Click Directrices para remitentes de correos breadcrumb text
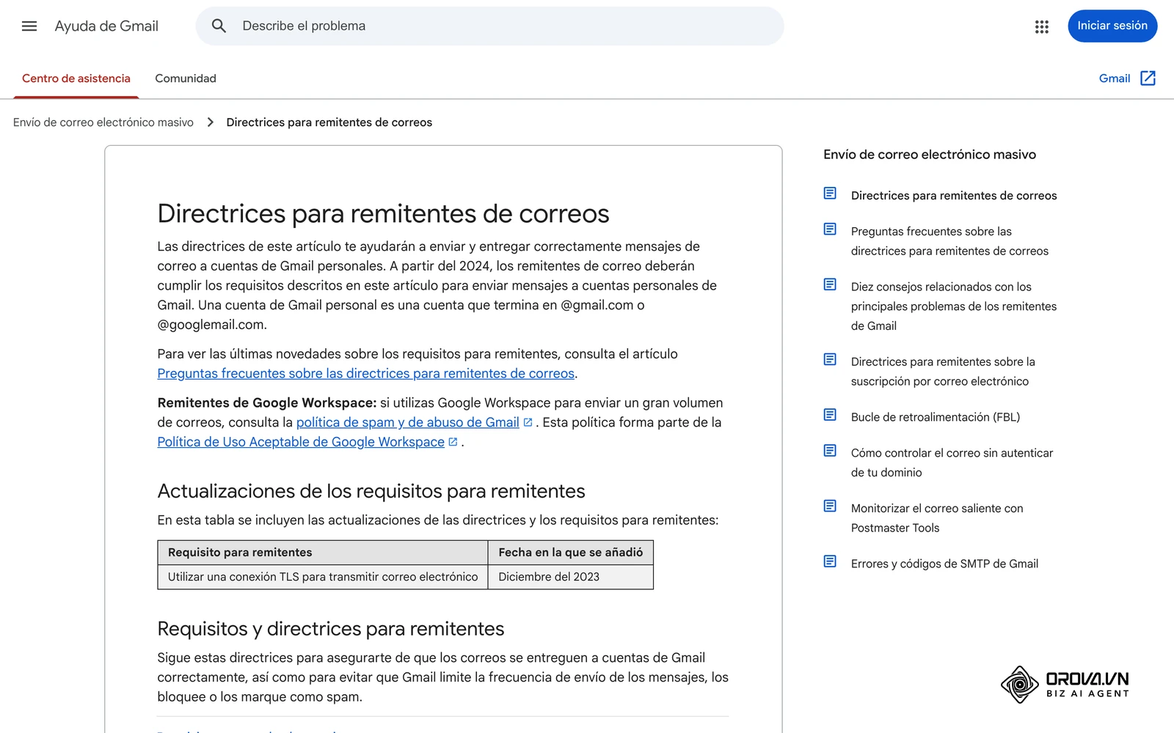The height and width of the screenshot is (733, 1174). tap(329, 122)
